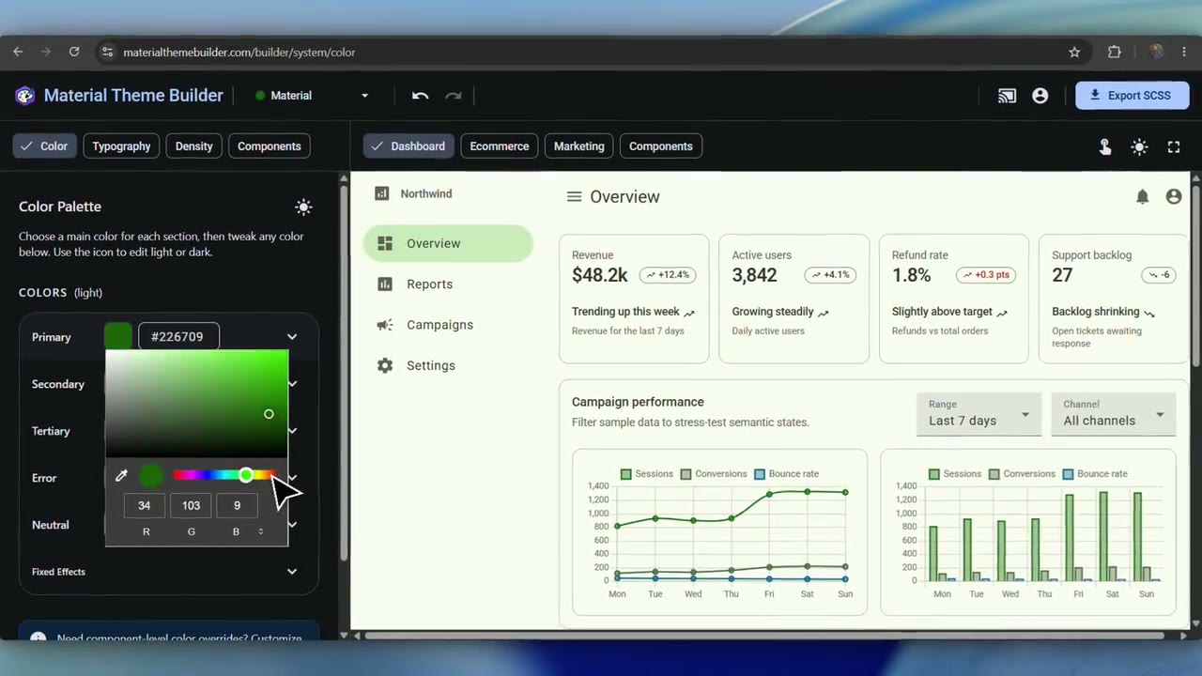Click the Campaigns megaphone icon
This screenshot has width=1202, height=676.
[385, 325]
